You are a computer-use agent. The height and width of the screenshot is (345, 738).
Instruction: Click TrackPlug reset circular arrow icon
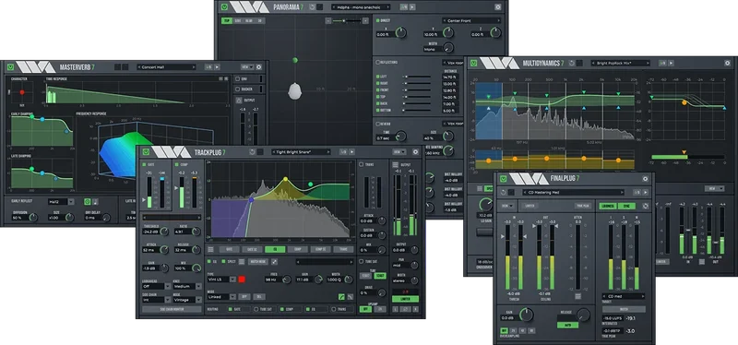(252, 152)
